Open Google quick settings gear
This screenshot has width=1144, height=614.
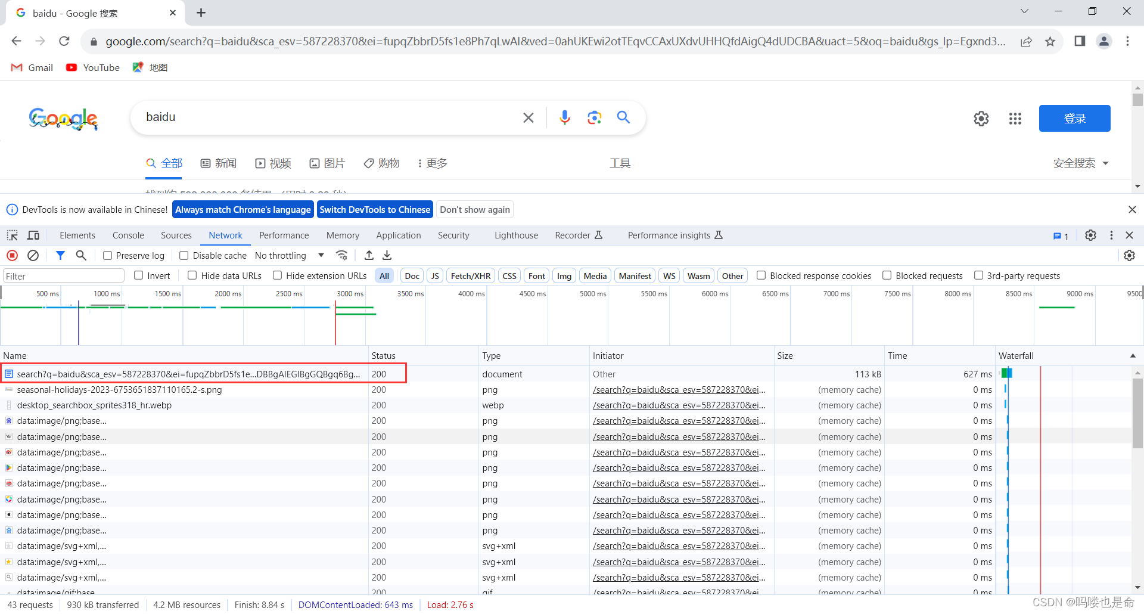[x=981, y=119]
